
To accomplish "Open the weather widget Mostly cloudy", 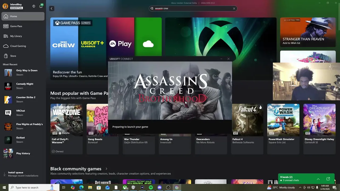I will pyautogui.click(x=281, y=188).
